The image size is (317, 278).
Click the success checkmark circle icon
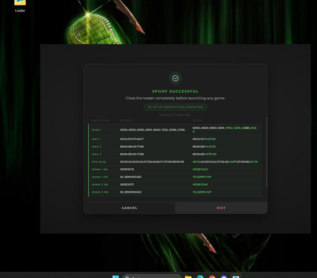(x=176, y=78)
